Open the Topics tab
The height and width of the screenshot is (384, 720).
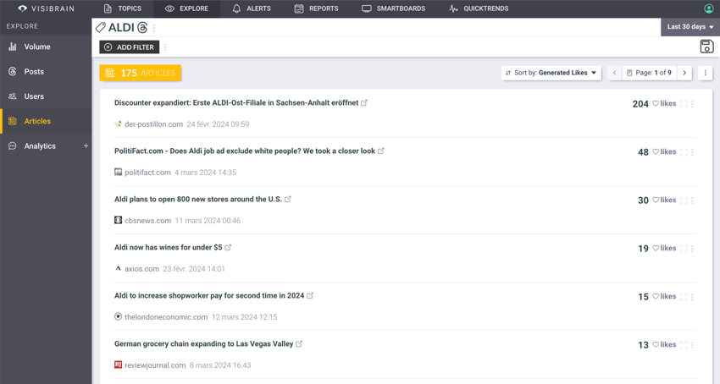pos(123,8)
